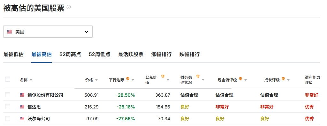Open the 沃尔玛公司 stock link
The width and height of the screenshot is (327, 126).
click(39, 119)
